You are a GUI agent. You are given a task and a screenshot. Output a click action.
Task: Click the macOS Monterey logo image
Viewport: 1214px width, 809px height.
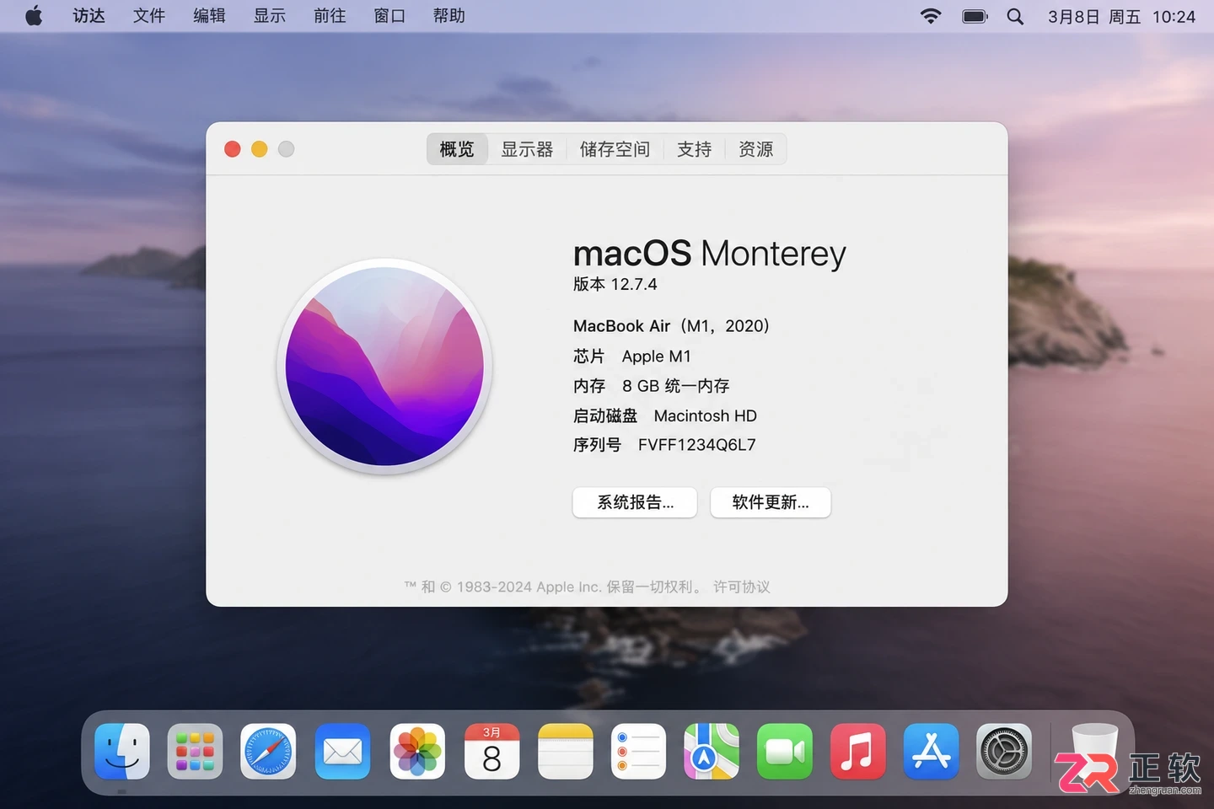click(x=384, y=367)
